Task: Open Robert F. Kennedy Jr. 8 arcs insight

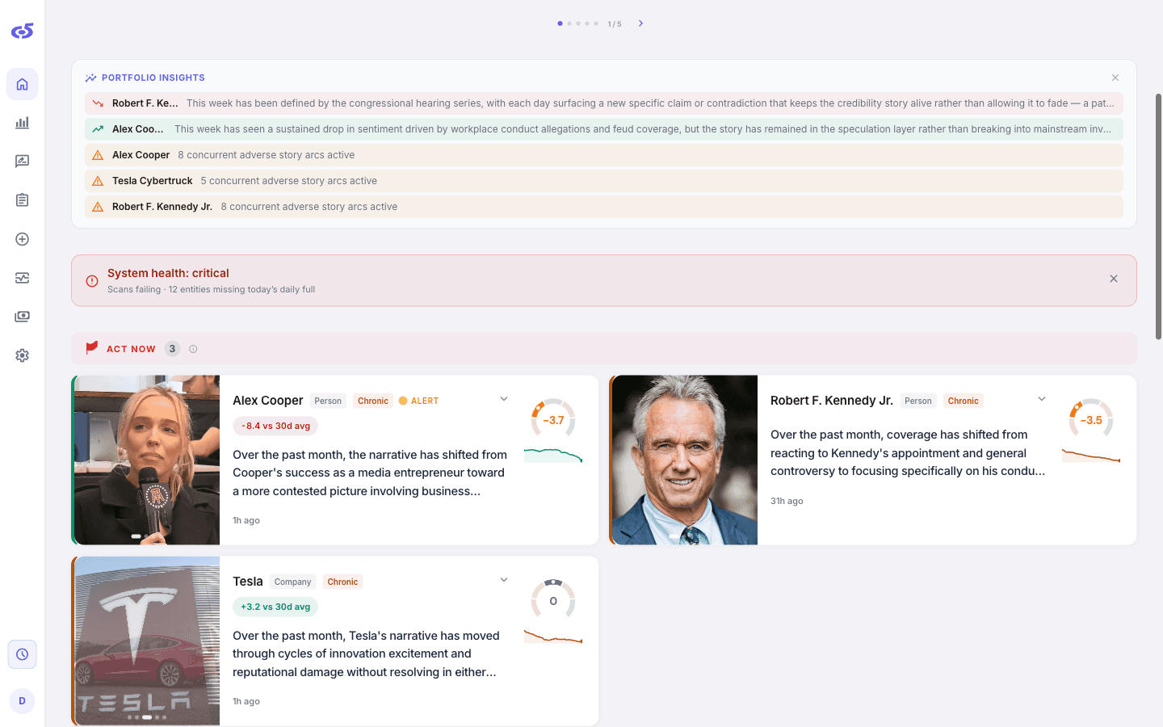Action: pyautogui.click(x=604, y=207)
